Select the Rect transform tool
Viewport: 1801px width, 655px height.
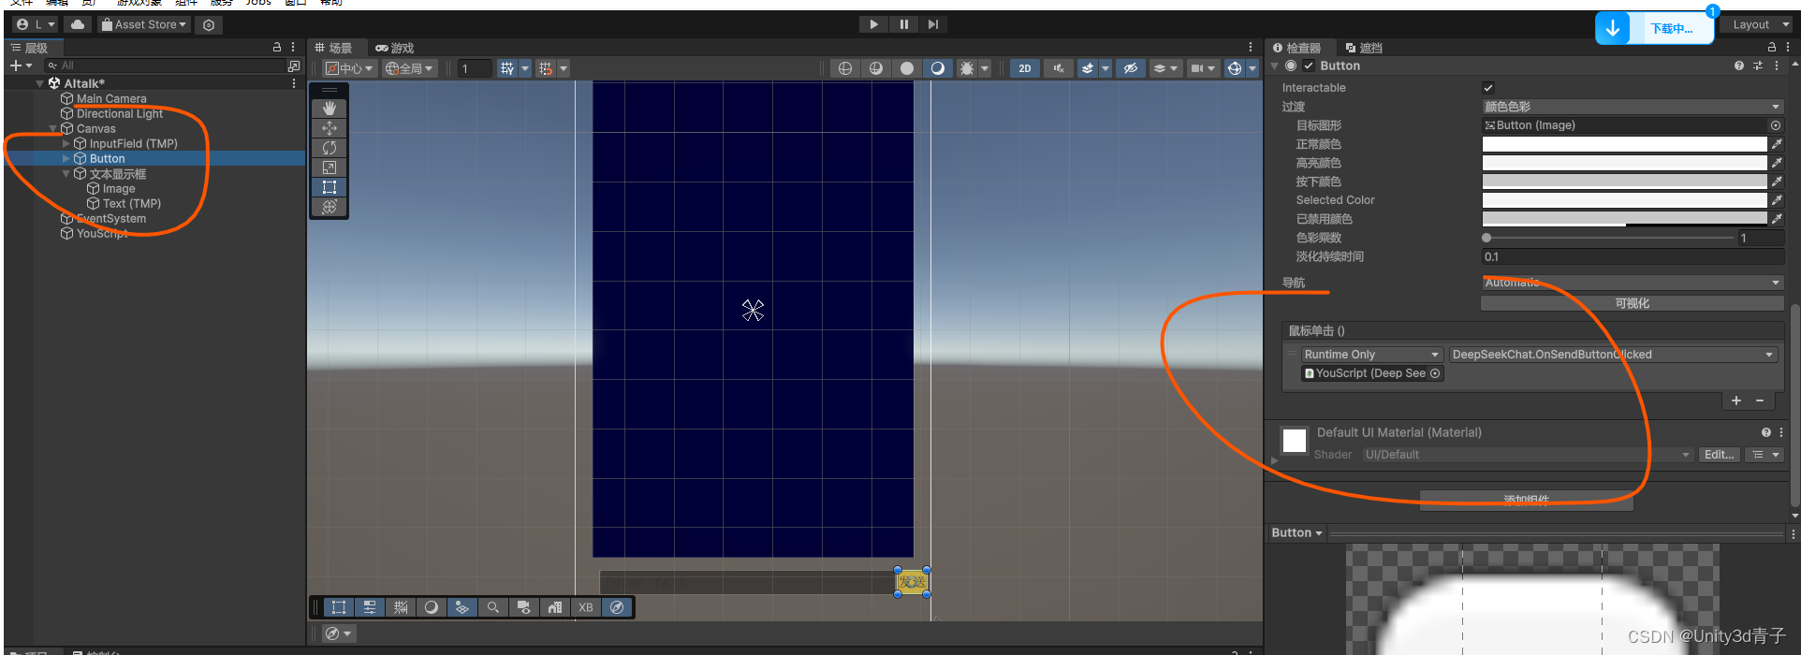pyautogui.click(x=329, y=187)
